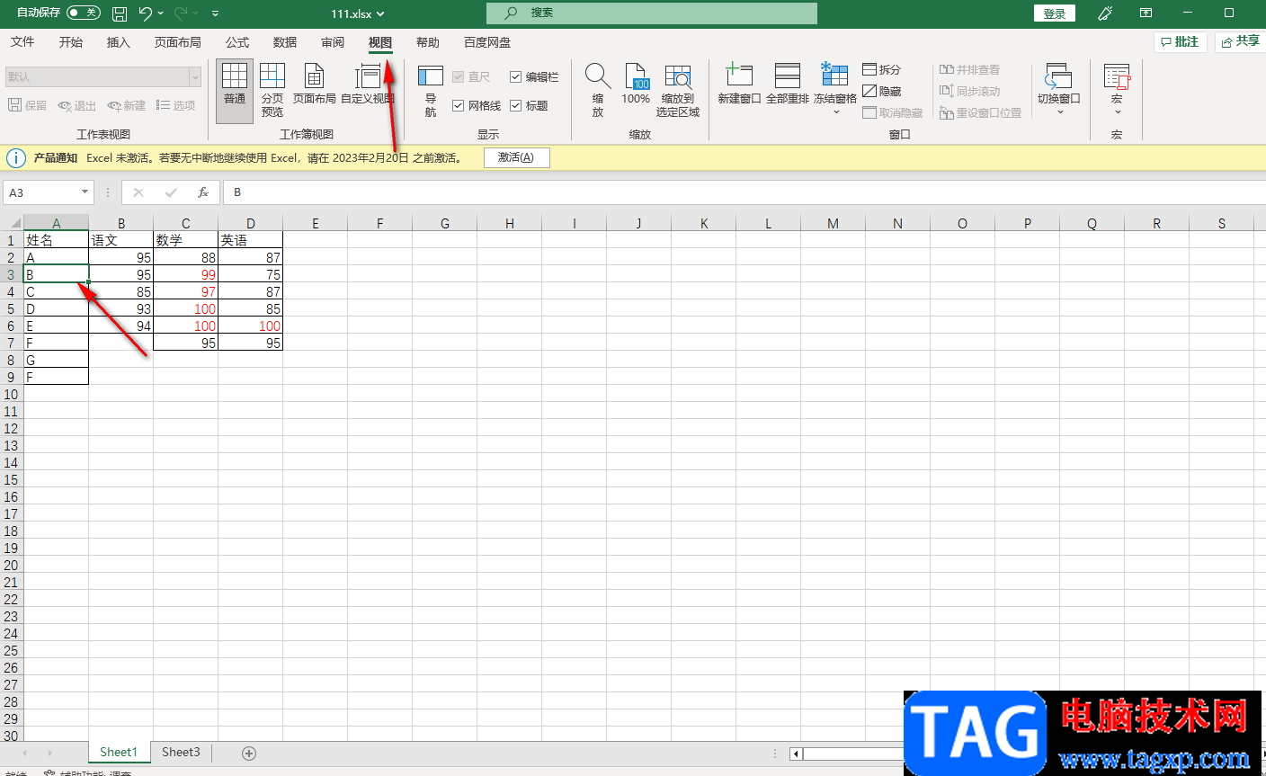1266x776 pixels.
Task: Click the Insert Function fx icon
Action: pyautogui.click(x=203, y=192)
